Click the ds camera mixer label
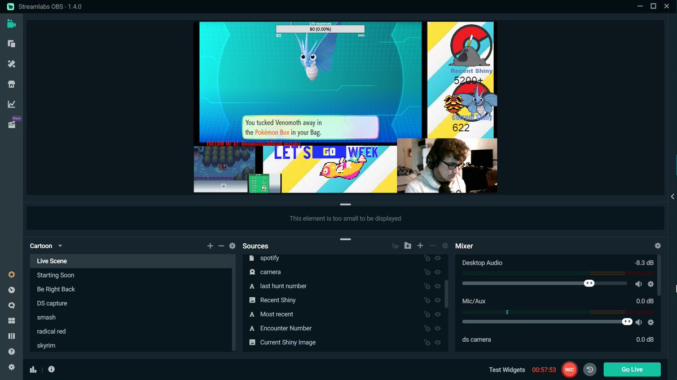Image resolution: width=677 pixels, height=380 pixels. click(476, 339)
